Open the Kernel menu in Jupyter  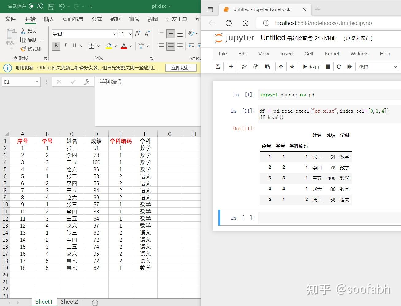tap(331, 54)
